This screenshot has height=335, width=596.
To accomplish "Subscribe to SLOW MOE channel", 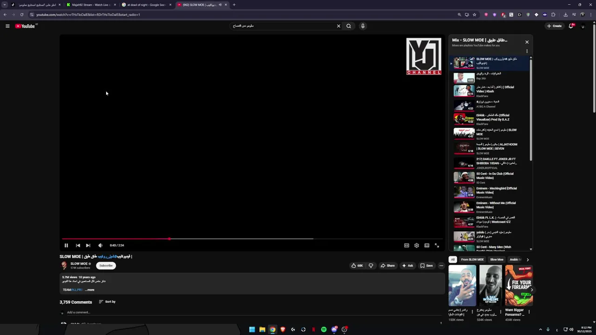I will (106, 266).
